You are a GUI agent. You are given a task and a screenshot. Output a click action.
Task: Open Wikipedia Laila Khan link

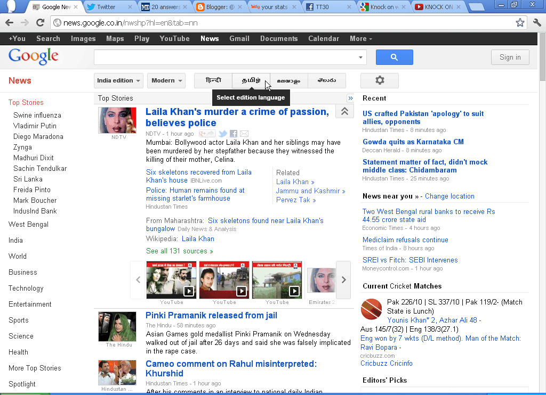[198, 239]
